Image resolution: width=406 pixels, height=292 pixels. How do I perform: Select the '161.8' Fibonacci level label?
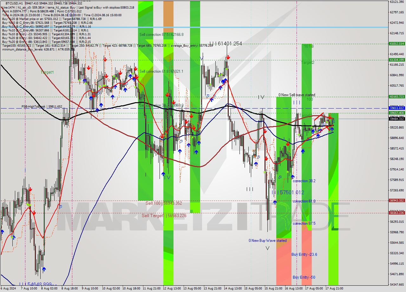(309, 46)
